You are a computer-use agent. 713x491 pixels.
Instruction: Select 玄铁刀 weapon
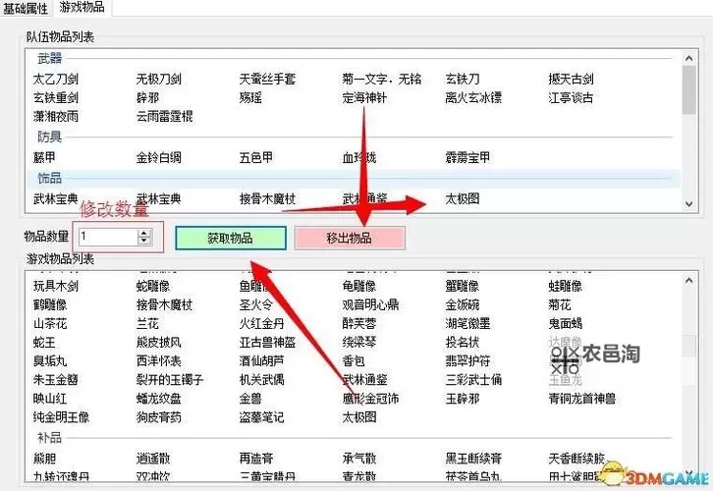tap(463, 80)
